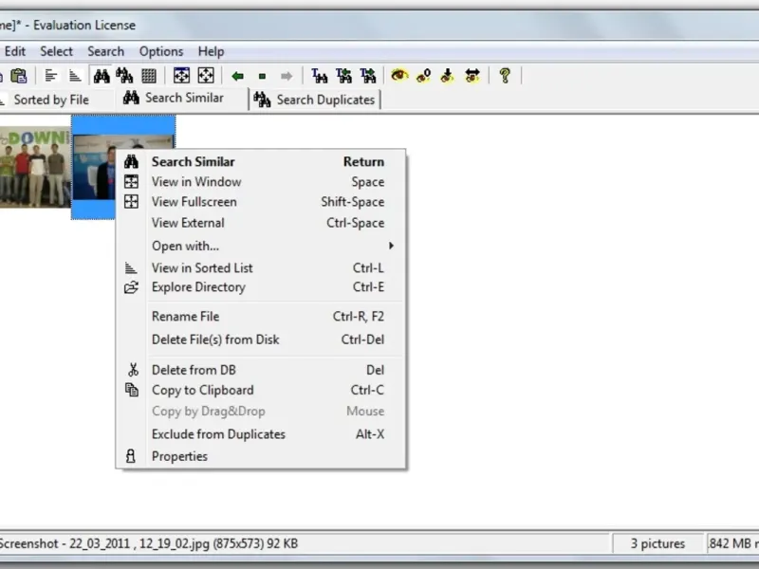
Task: Choose Explore Directory from context menu
Action: click(261, 287)
